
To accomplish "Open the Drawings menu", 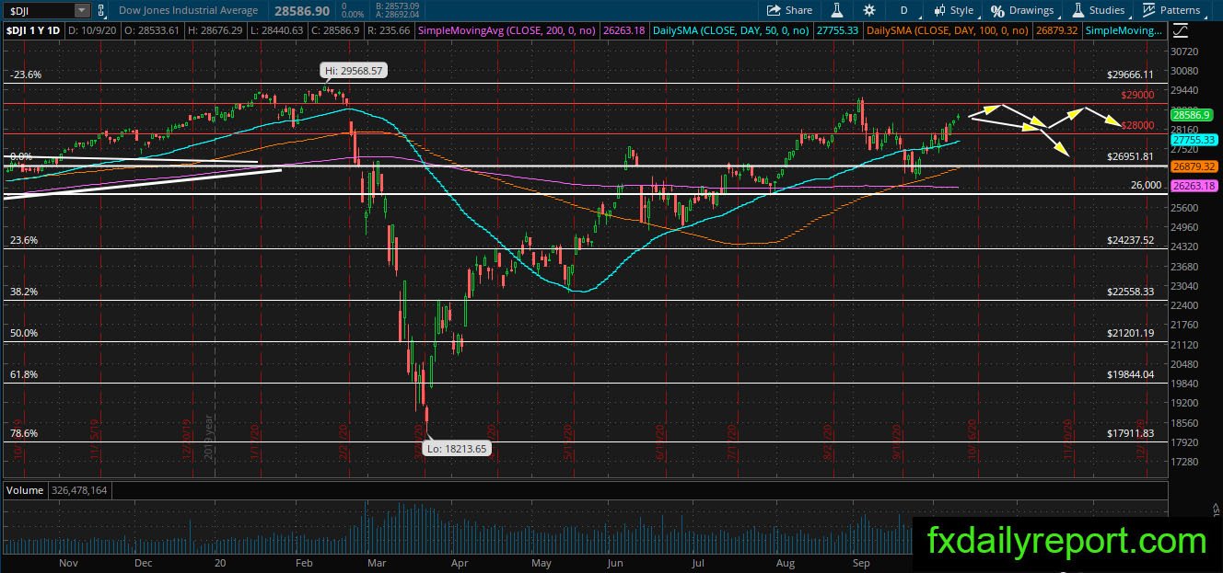I will point(1022,10).
